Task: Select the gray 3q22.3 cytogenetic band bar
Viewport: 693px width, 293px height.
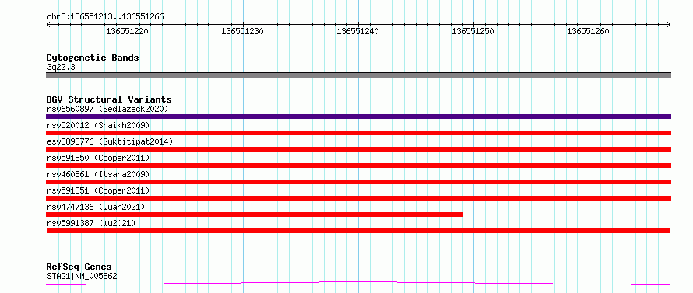Action: coord(358,75)
